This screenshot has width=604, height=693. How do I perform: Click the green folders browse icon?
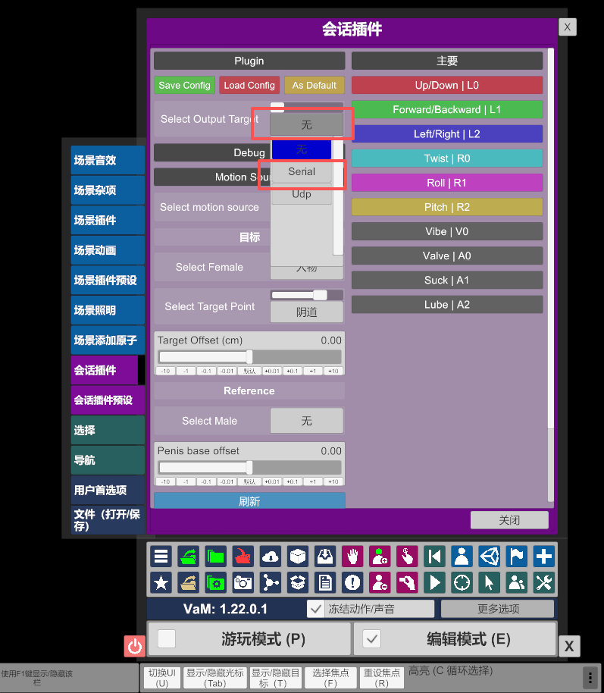pos(216,556)
